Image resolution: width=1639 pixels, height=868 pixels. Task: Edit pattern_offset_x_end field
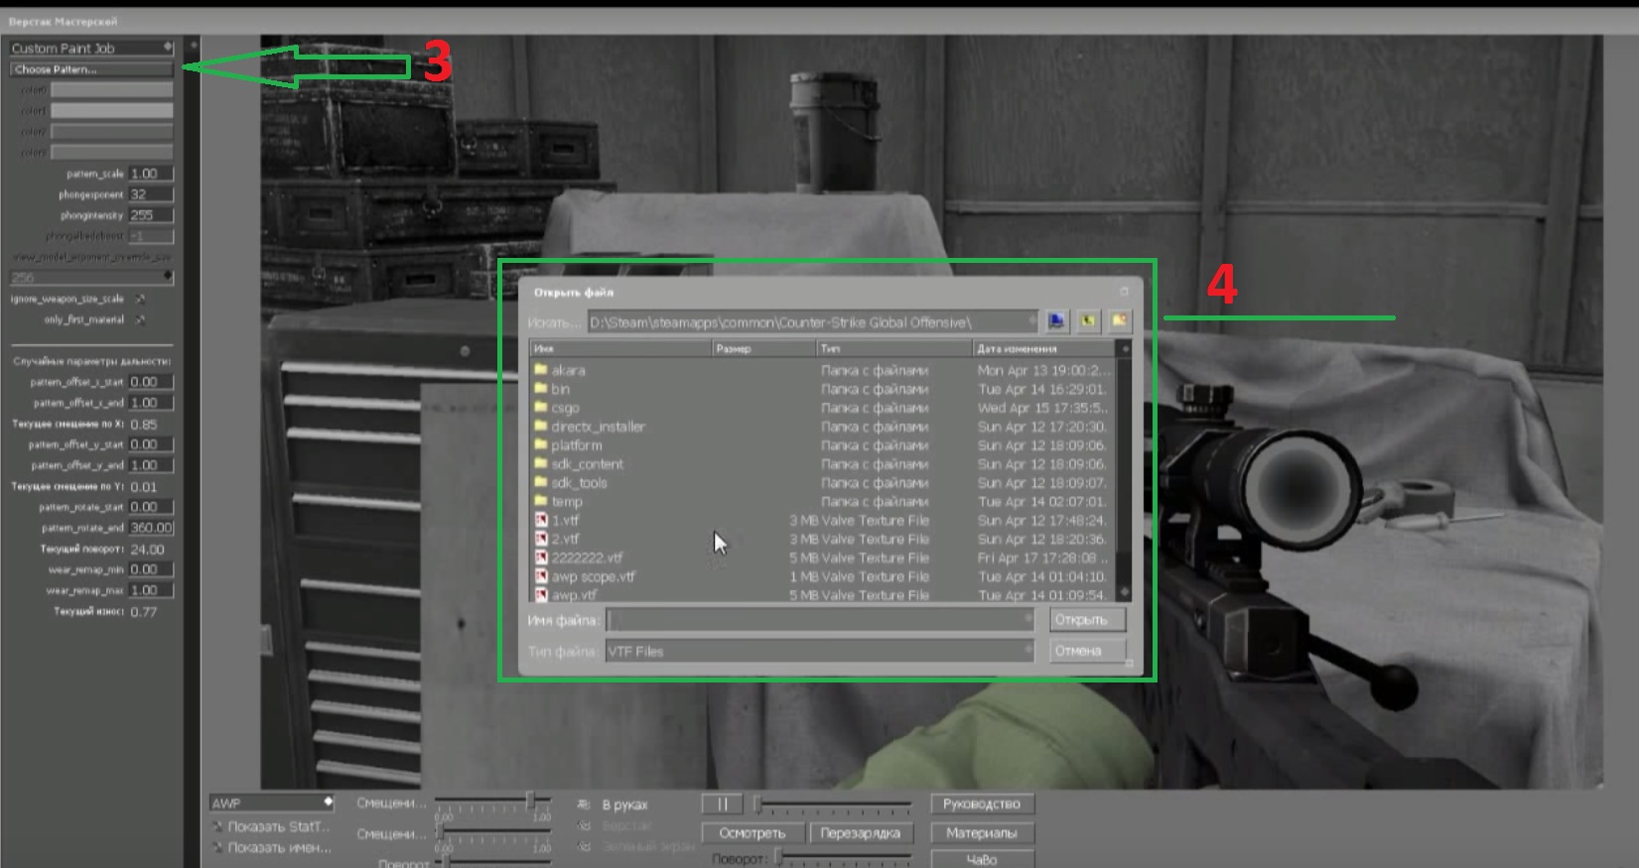(151, 403)
